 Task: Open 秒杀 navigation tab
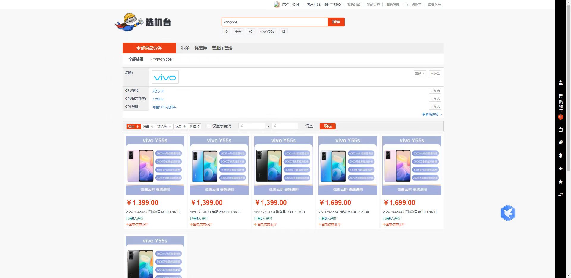pos(185,48)
